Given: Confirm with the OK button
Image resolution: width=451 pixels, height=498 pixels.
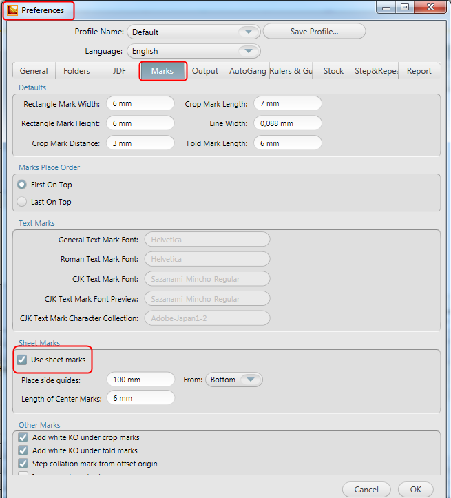Looking at the screenshot, I should [416, 490].
